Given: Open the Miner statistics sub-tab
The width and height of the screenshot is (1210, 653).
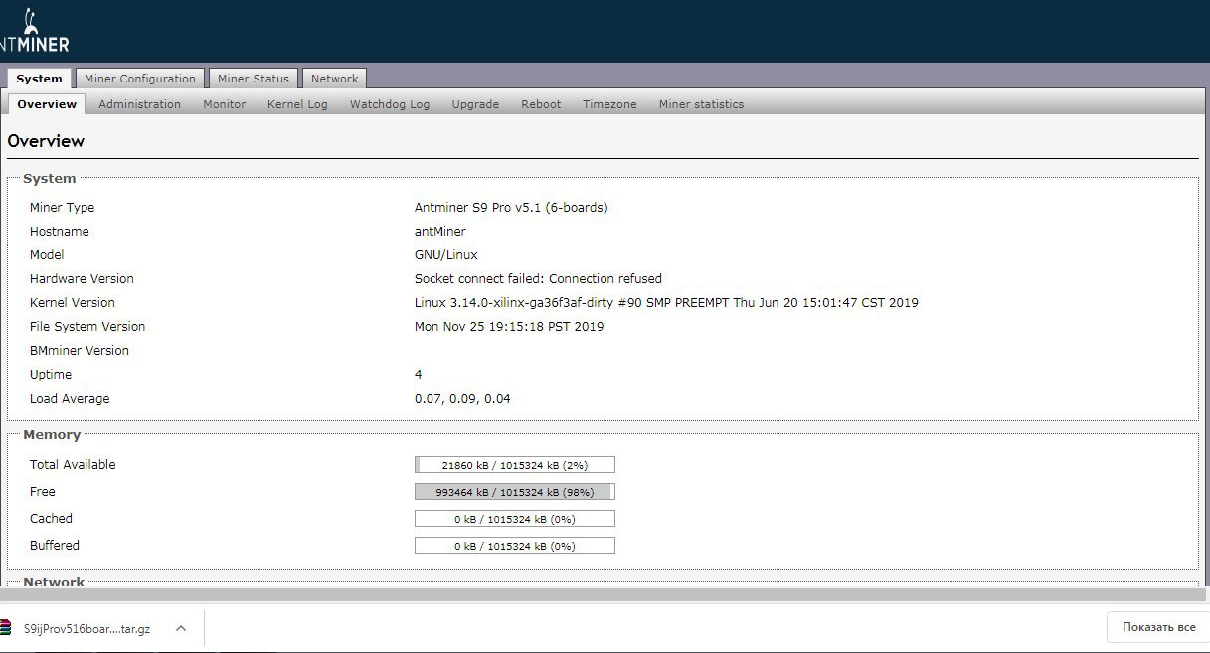Looking at the screenshot, I should [x=701, y=104].
